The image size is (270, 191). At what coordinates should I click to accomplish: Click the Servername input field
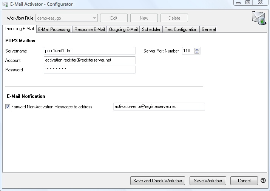point(89,51)
